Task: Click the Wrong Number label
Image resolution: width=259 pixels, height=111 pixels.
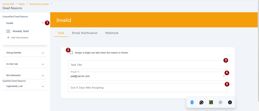Action: 14,53
